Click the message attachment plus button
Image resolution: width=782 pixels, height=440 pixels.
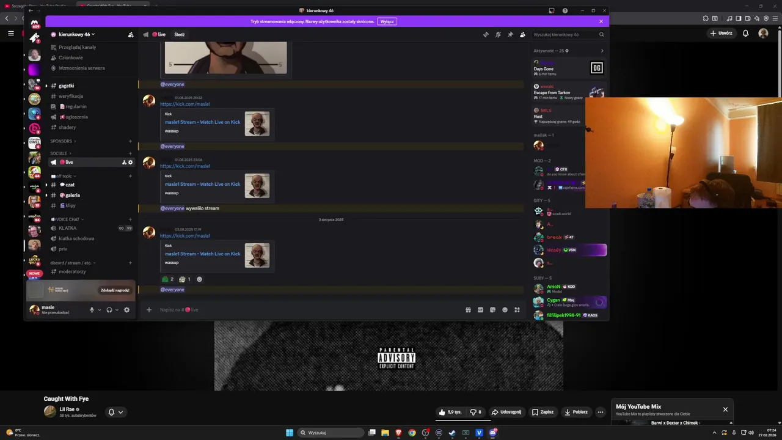click(148, 310)
